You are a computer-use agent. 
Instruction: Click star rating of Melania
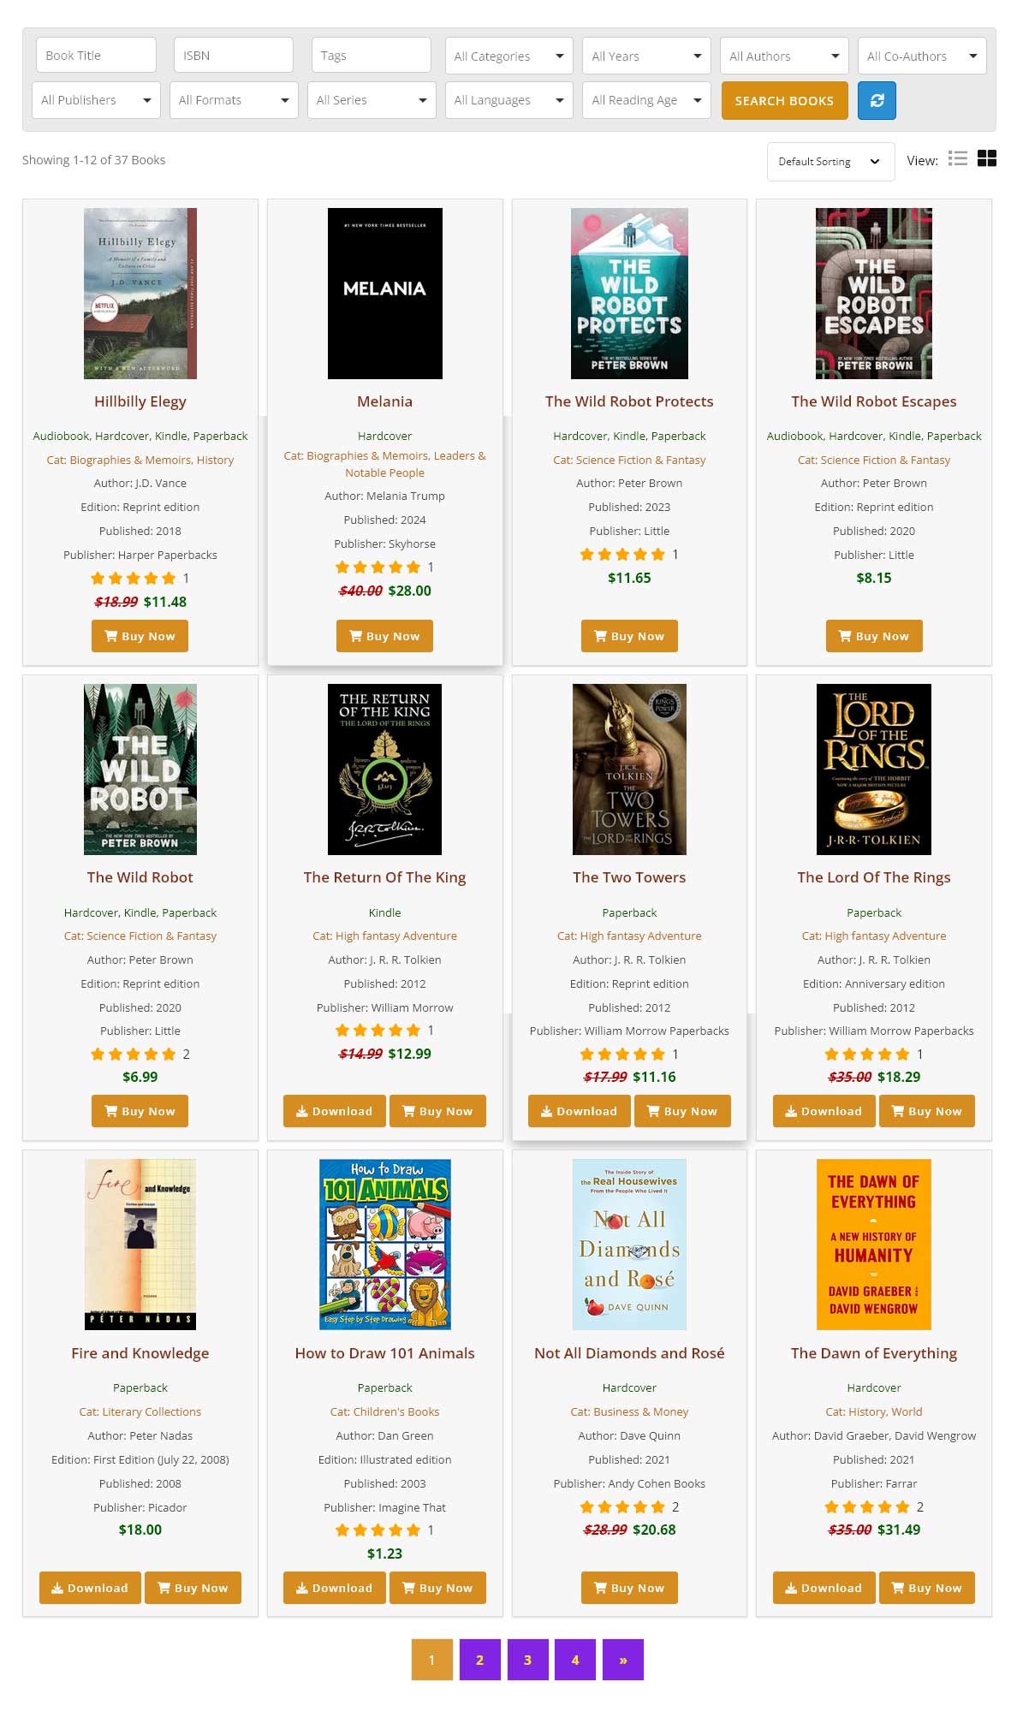[378, 567]
